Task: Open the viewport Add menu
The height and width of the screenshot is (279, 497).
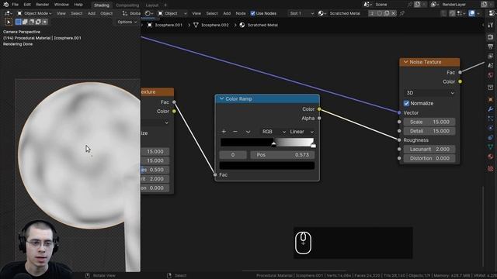Action: 92,13
